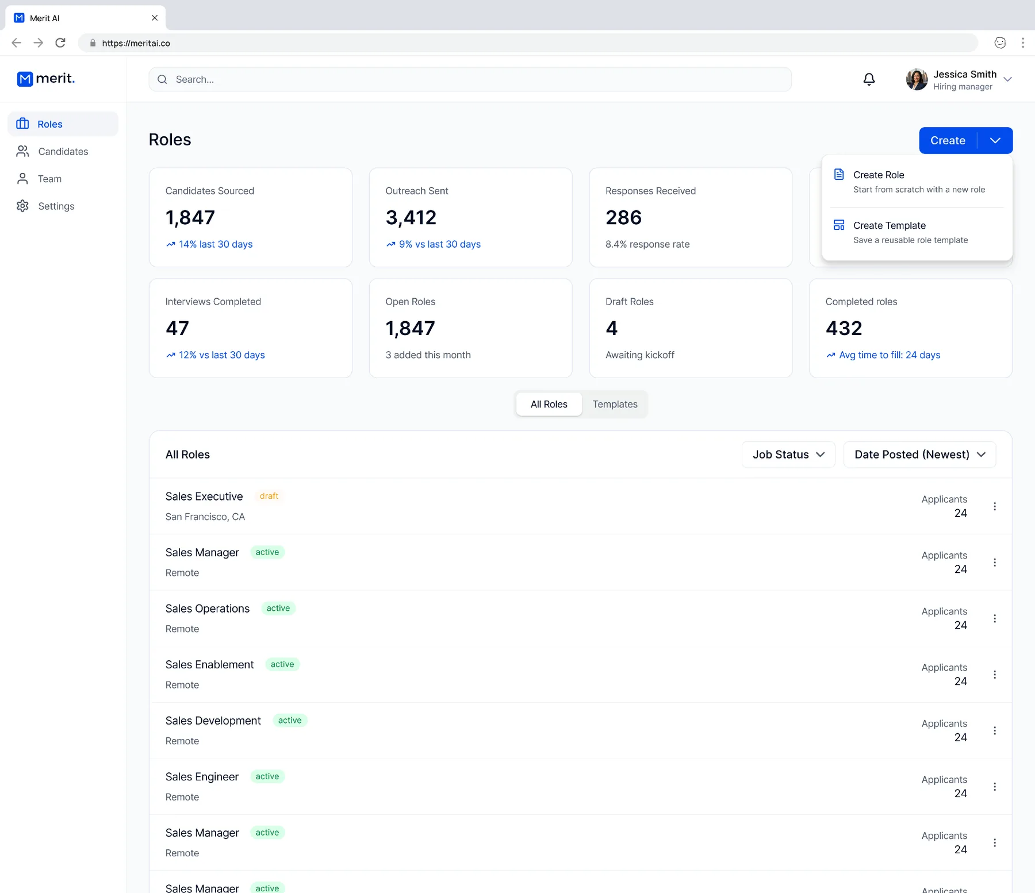
Task: Click the Interviews Completed value 47
Action: pyautogui.click(x=177, y=328)
